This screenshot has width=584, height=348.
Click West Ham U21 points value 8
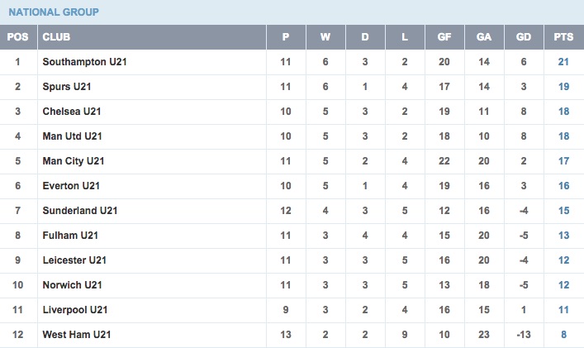pyautogui.click(x=563, y=335)
